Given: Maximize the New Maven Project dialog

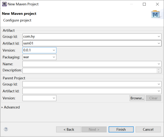Looking at the screenshot, I should coord(144,4).
